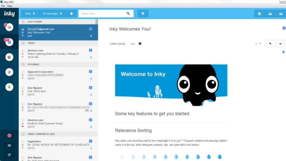The width and height of the screenshot is (286, 161).
Task: Click the lightest drop in relevance scale
Action: pyautogui.click(x=122, y=157)
